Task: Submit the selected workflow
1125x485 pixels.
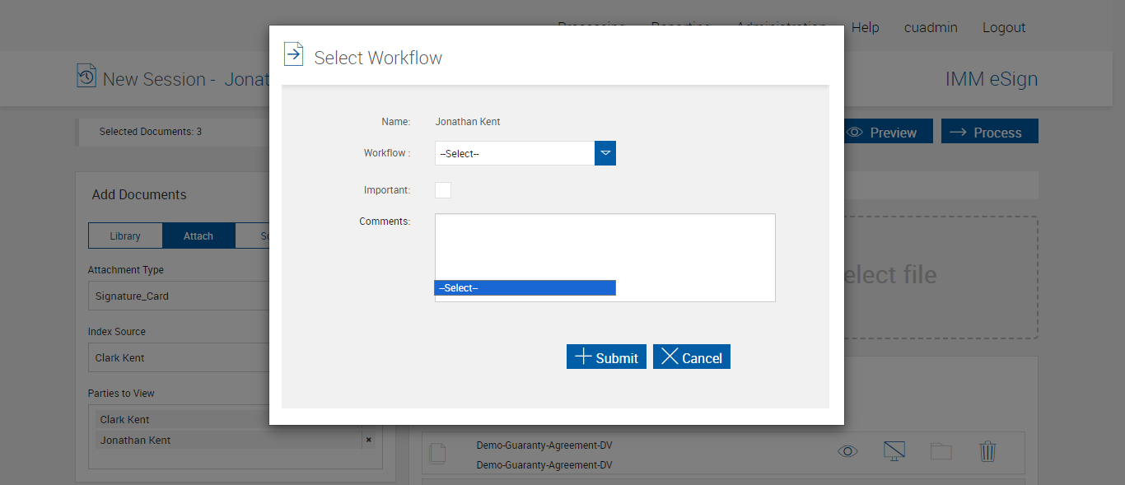Action: [606, 357]
